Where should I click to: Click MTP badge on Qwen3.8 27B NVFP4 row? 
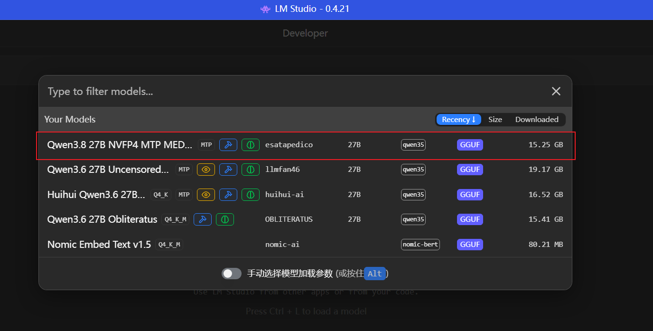pyautogui.click(x=206, y=145)
